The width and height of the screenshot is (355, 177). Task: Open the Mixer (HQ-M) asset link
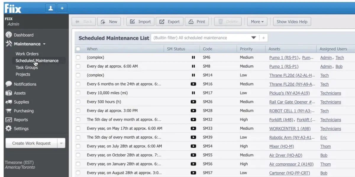(281, 146)
